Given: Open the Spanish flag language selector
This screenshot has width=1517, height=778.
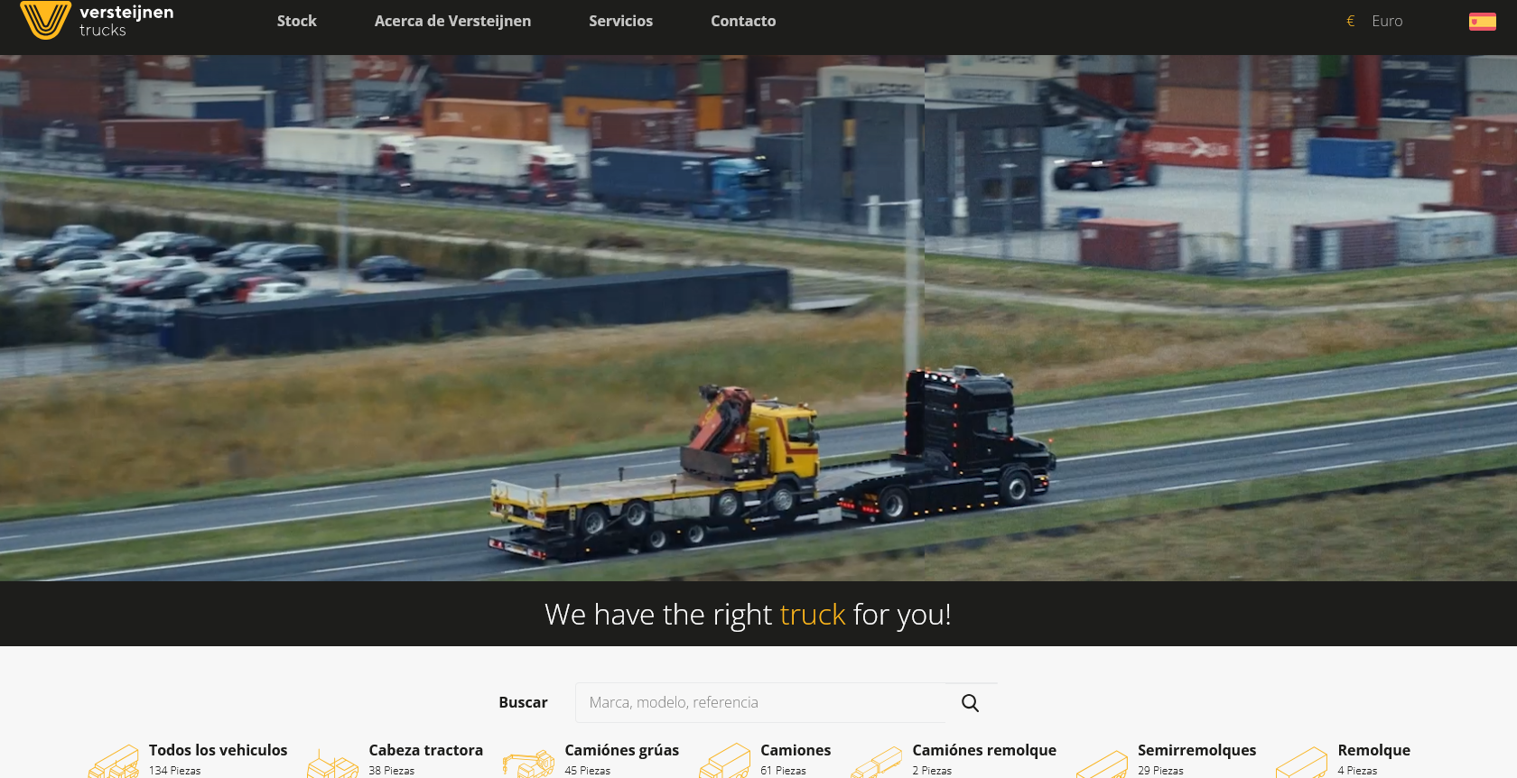Looking at the screenshot, I should pyautogui.click(x=1482, y=22).
